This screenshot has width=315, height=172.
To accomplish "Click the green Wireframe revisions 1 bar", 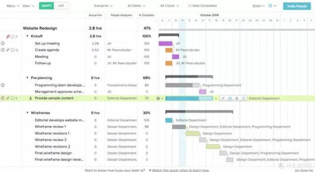I will coord(192,133).
